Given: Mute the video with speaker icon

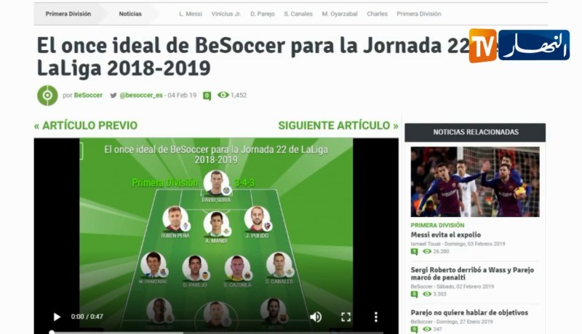Looking at the screenshot, I should point(316,317).
